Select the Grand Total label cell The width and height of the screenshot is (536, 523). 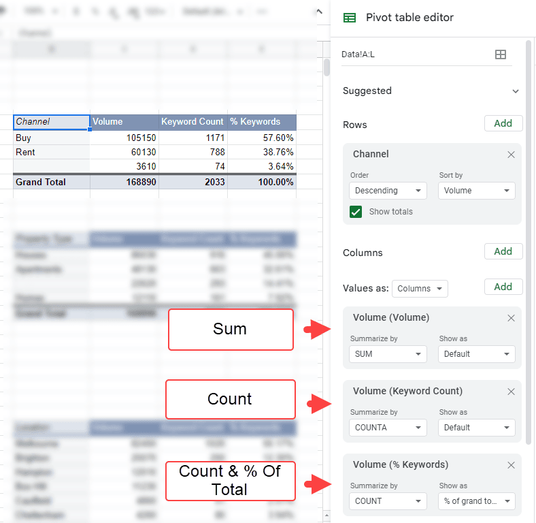click(52, 182)
